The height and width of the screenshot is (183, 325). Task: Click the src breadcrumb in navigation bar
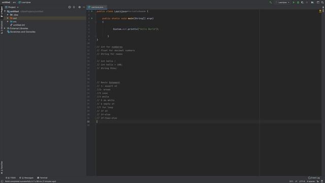[14, 2]
